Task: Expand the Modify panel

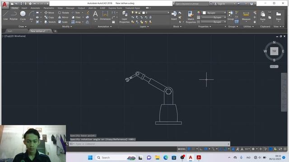Action: pos(67,27)
